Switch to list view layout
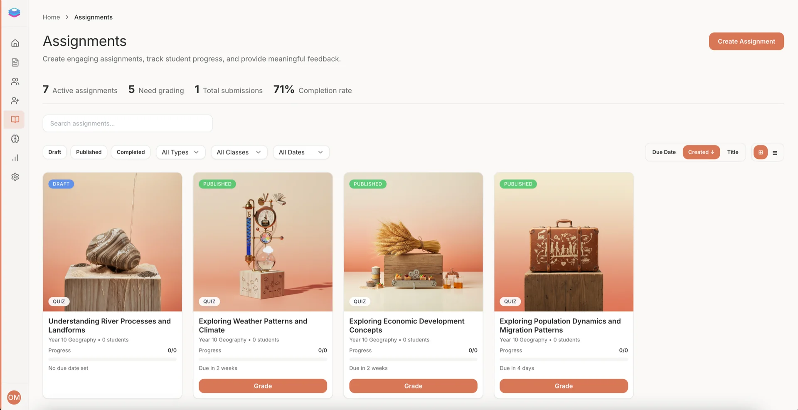798x410 pixels. [x=775, y=152]
